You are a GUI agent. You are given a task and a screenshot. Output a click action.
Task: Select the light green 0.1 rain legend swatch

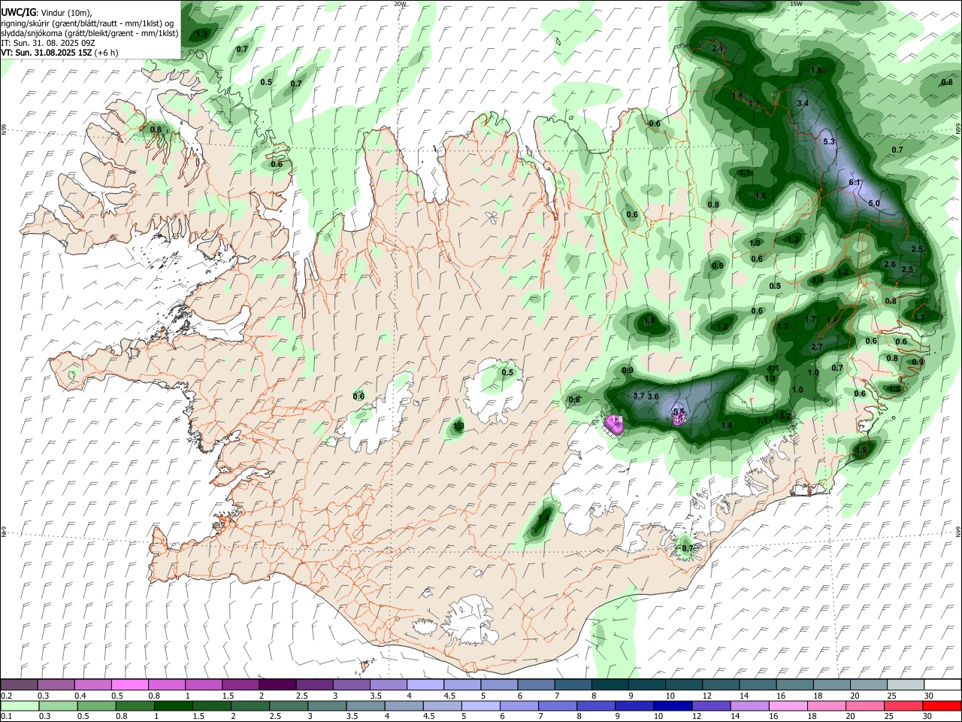tap(19, 705)
